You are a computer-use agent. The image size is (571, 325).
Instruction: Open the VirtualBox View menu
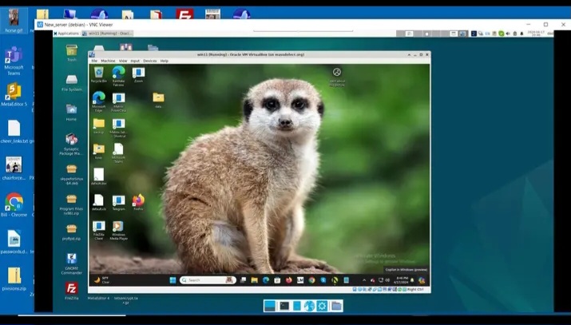122,61
